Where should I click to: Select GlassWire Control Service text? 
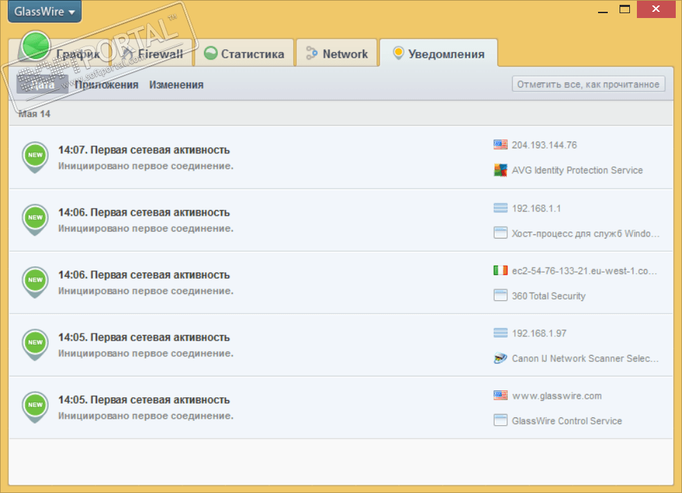[567, 421]
